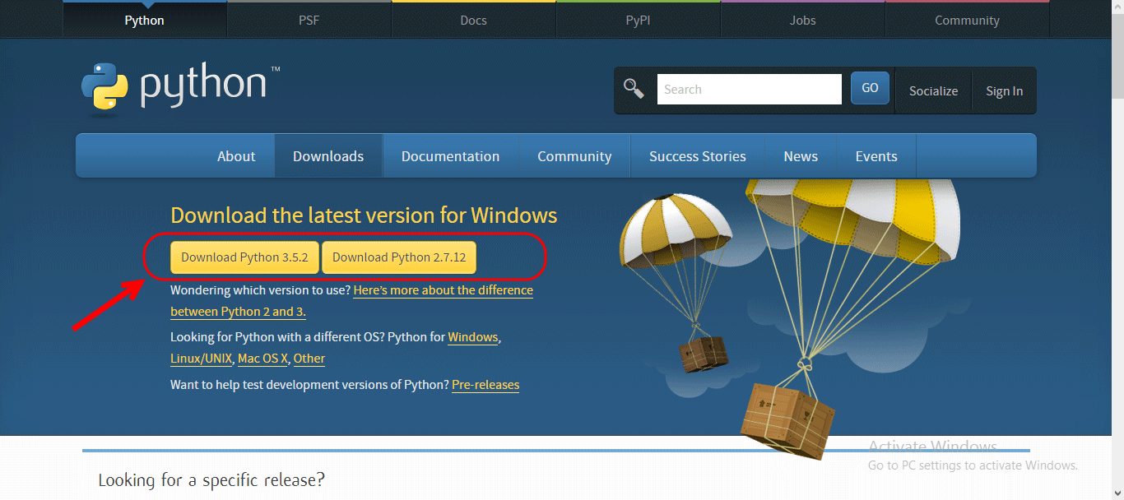Open the News navigation menu

(x=801, y=156)
